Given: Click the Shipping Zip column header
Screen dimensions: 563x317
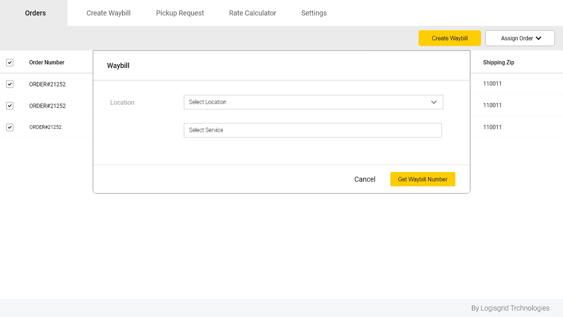Looking at the screenshot, I should tap(498, 62).
